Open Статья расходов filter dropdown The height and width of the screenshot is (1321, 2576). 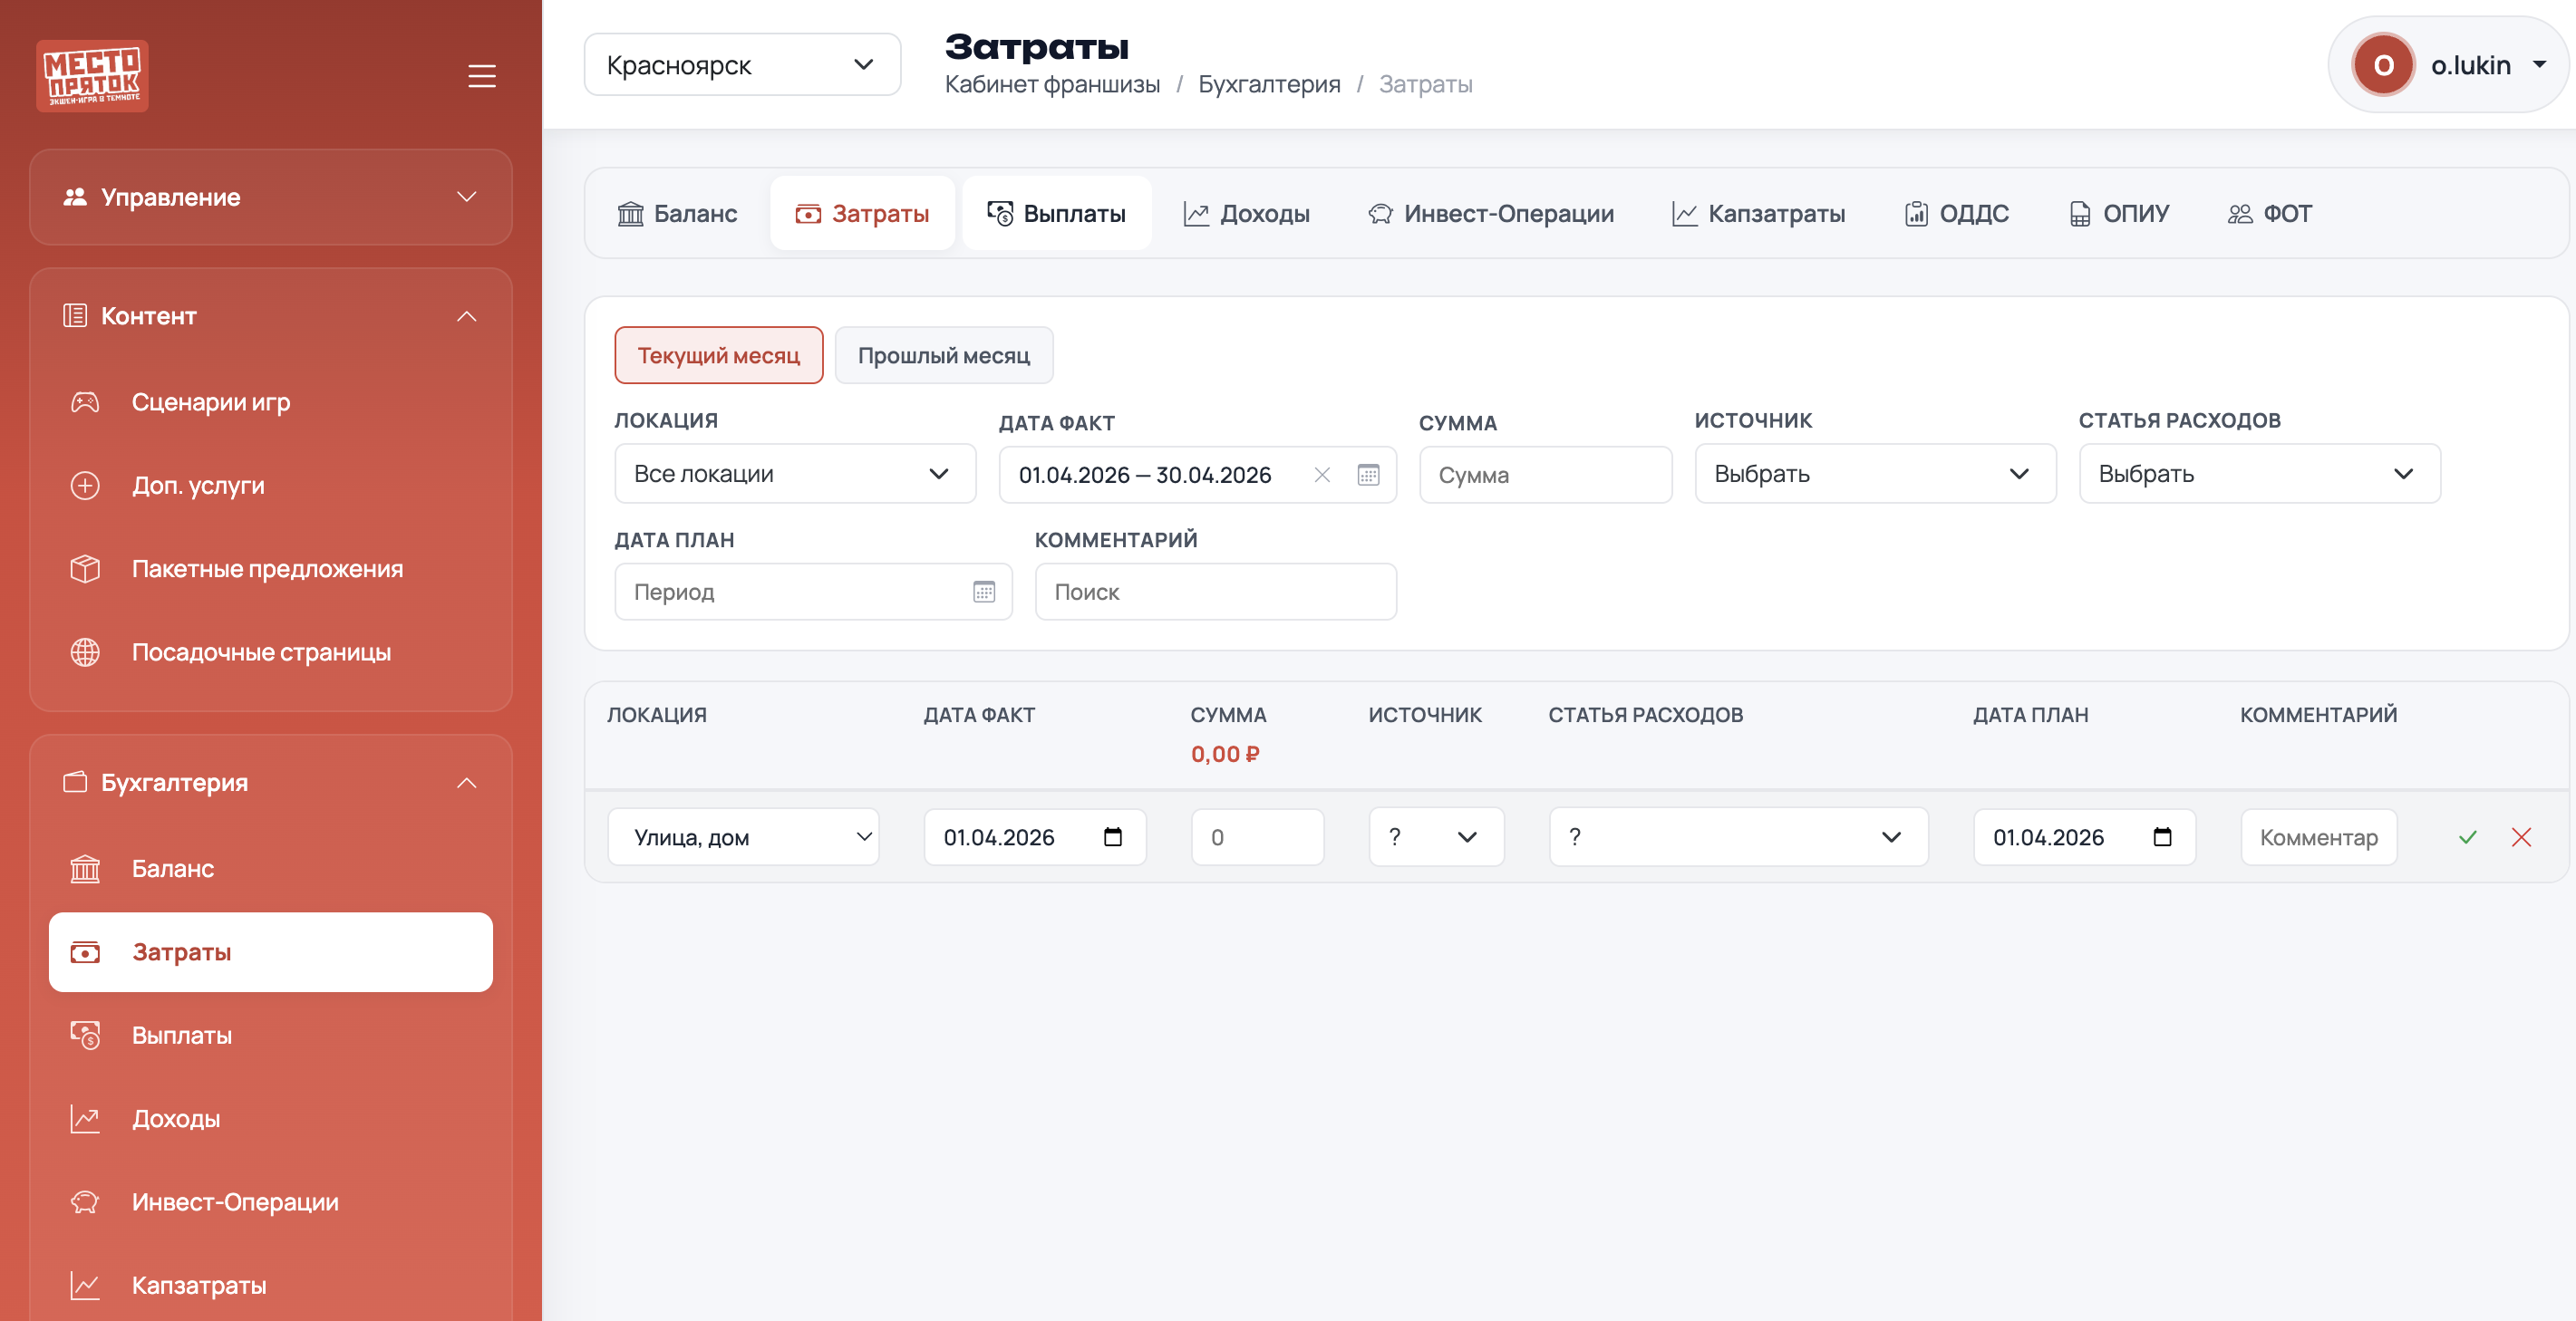click(x=2258, y=474)
